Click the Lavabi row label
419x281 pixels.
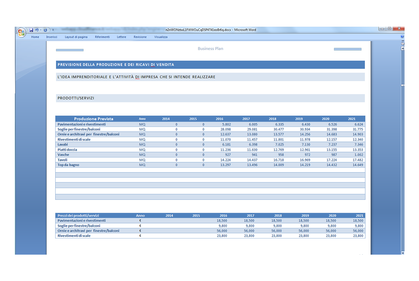(63, 145)
